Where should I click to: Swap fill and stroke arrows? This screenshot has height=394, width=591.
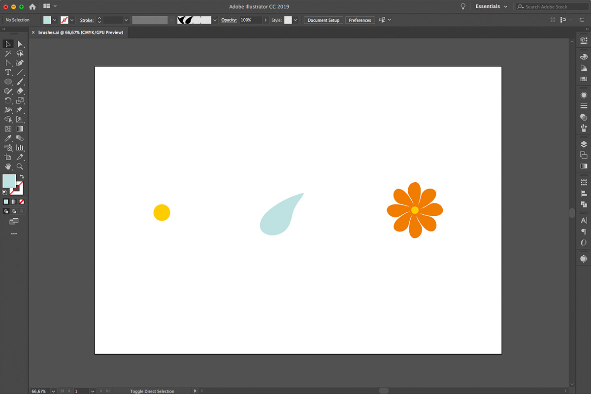point(22,176)
